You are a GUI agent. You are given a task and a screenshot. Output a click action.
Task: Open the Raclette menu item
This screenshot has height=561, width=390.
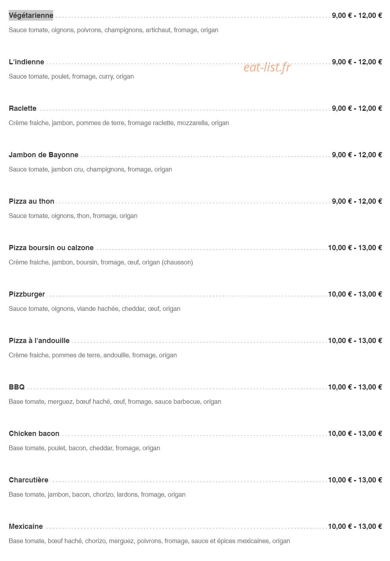click(23, 108)
